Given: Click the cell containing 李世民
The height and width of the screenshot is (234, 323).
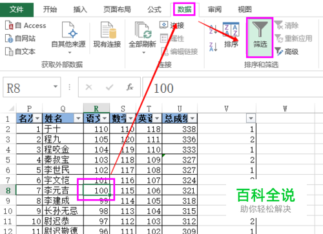Looking at the screenshot, I should tap(63, 170).
